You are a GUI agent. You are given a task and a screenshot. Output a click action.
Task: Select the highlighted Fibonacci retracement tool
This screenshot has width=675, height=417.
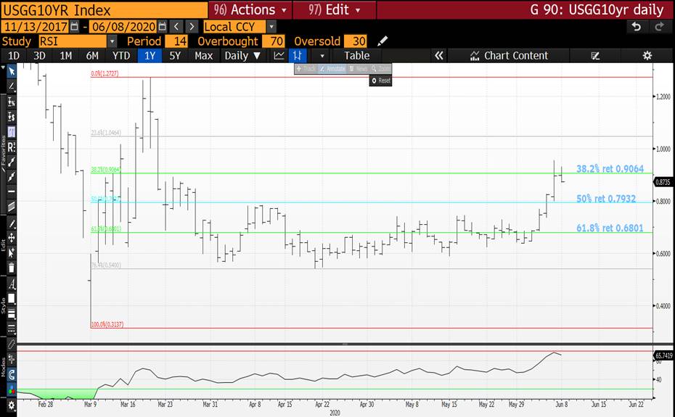[x=12, y=132]
